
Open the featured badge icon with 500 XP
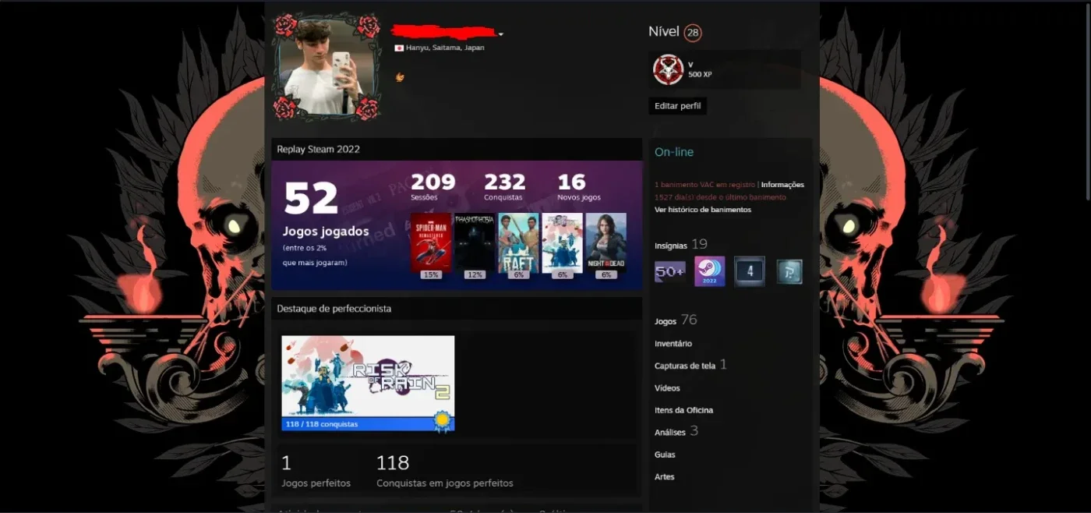(668, 69)
